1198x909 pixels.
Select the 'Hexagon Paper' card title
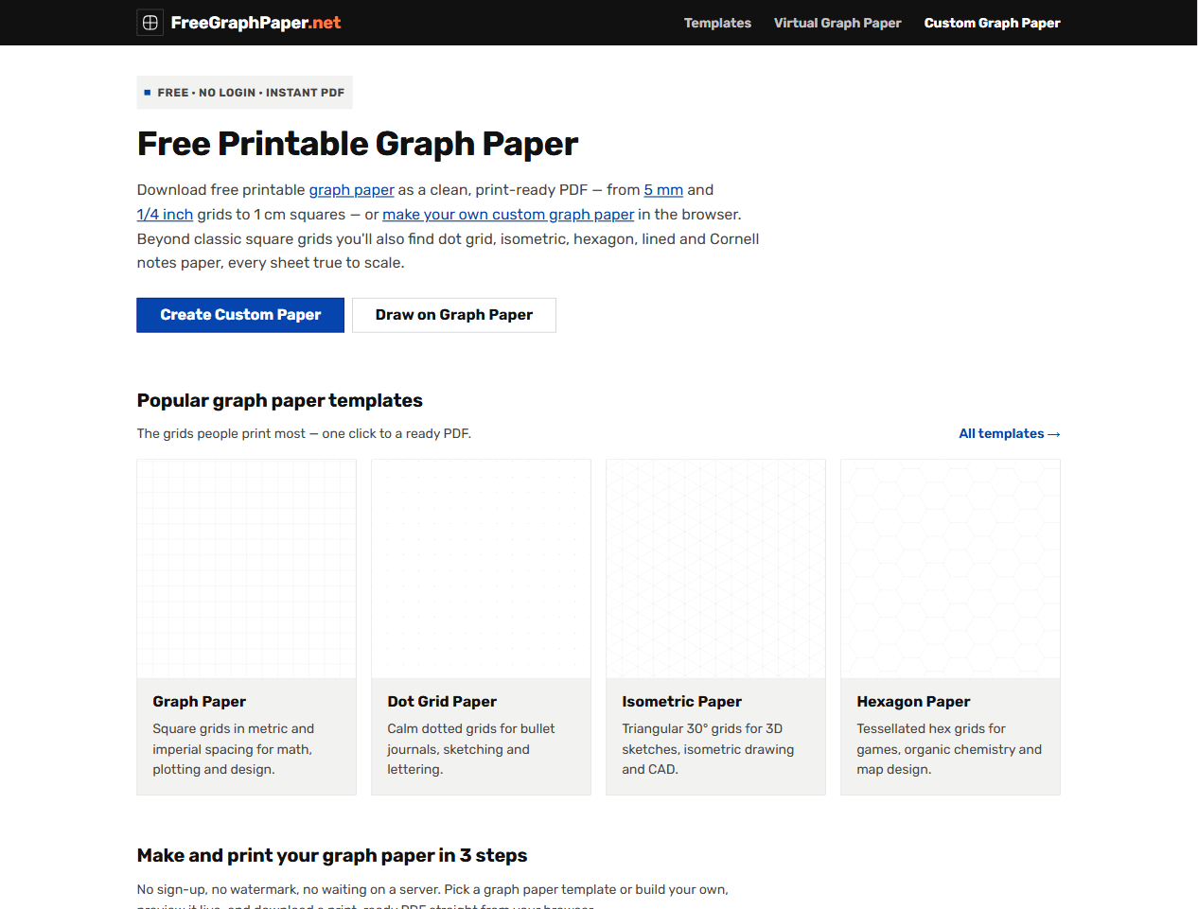point(913,702)
